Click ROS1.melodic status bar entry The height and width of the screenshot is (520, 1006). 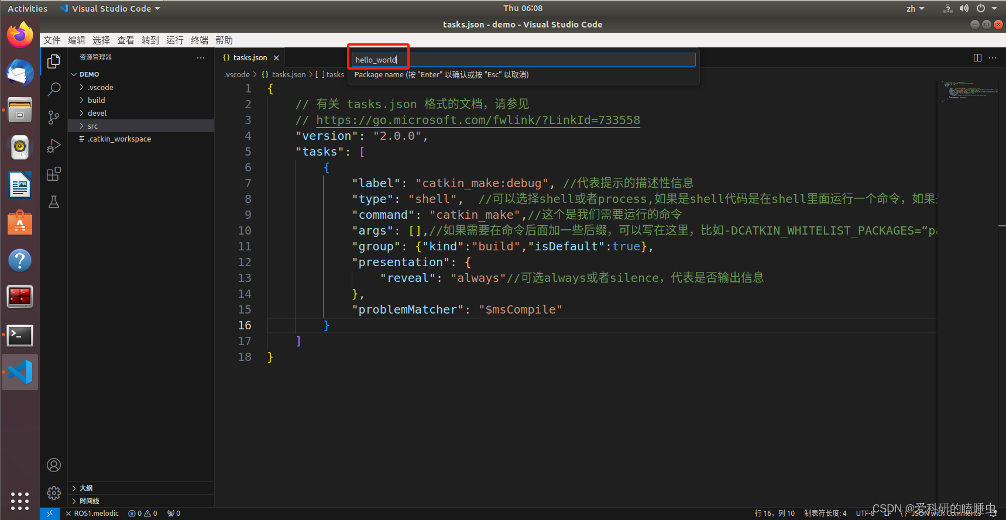click(x=92, y=514)
